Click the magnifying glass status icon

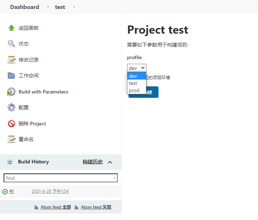pyautogui.click(x=11, y=44)
